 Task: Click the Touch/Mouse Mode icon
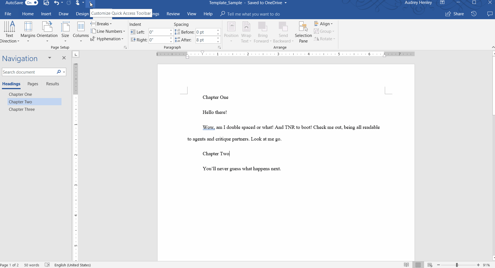point(77,3)
